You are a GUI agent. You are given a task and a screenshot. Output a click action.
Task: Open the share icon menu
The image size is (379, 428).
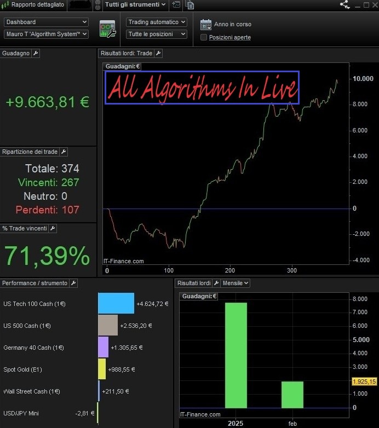345,4
